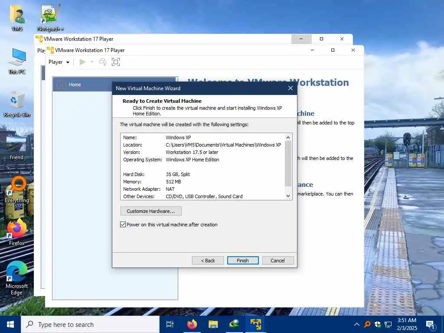The image size is (444, 333).
Task: Select the friend image desktop icon
Action: tap(16, 147)
